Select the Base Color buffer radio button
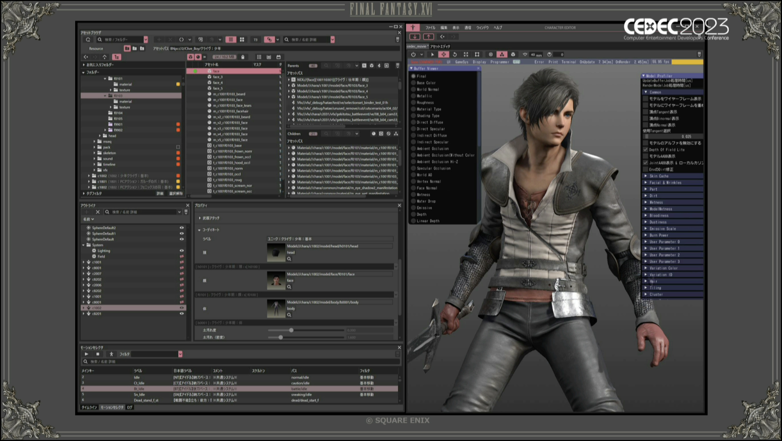This screenshot has height=441, width=782. 413,83
